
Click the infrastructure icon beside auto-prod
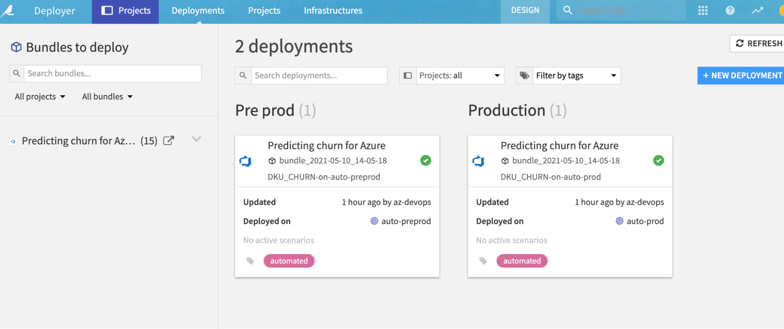point(620,221)
